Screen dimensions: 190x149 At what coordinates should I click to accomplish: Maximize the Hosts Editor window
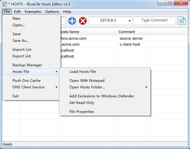click(x=170, y=3)
